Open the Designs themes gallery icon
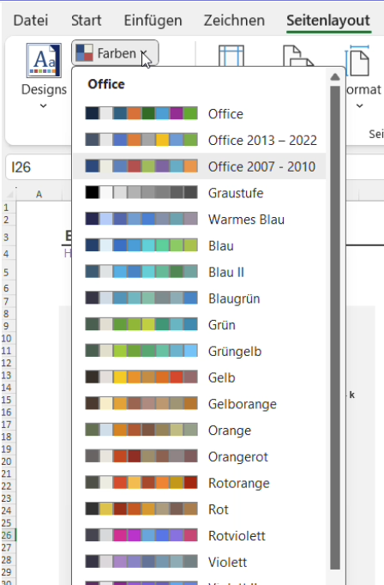Image resolution: width=384 pixels, height=585 pixels. [x=44, y=60]
